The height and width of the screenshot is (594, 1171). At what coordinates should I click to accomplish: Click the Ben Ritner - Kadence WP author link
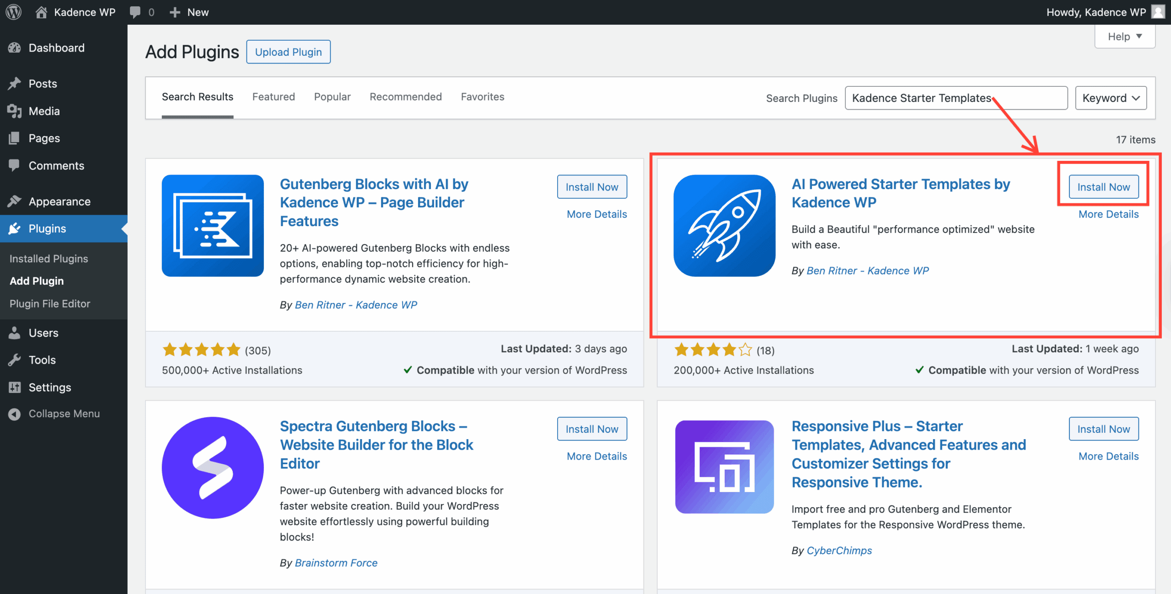[x=356, y=305]
